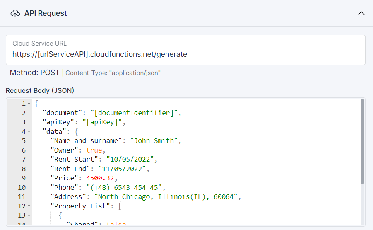Fold the "Property List" array at line 12
Viewport: 373px width, 230px height.
29,206
